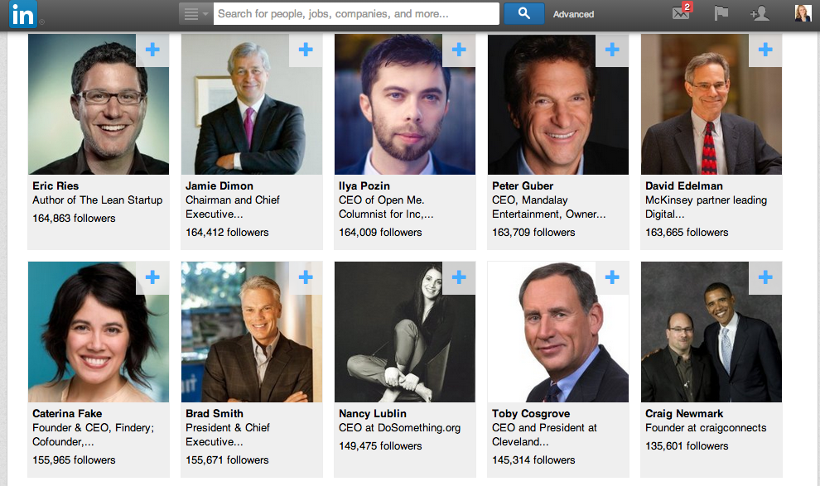Click the LinkedIn logo home icon
This screenshot has height=486, width=820.
point(23,14)
